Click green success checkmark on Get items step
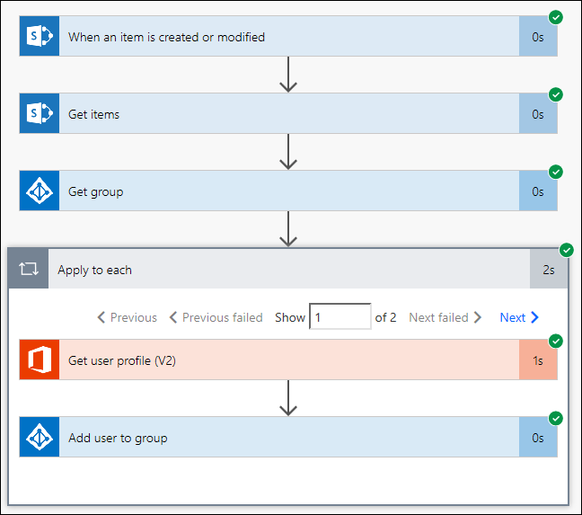 tap(556, 94)
